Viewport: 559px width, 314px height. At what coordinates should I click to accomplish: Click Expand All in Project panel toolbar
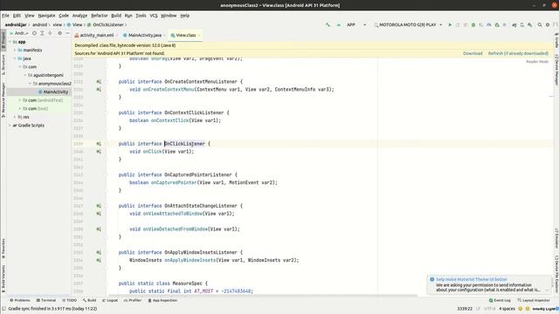(x=42, y=33)
